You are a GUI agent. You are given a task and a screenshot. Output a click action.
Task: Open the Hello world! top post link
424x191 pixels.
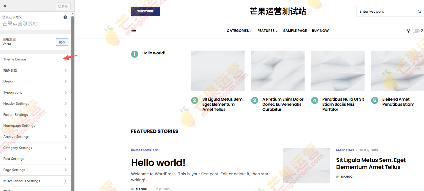pos(154,53)
